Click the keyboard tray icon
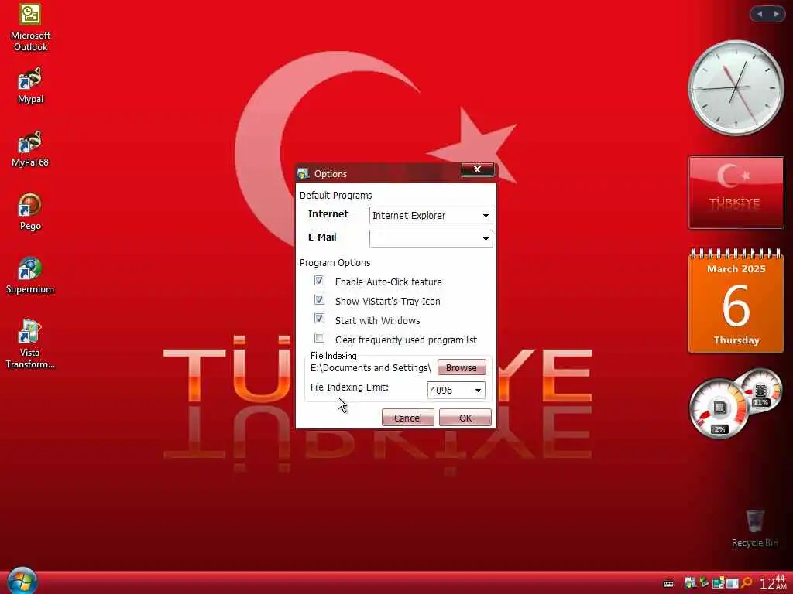 pos(668,584)
